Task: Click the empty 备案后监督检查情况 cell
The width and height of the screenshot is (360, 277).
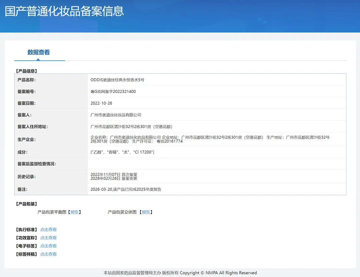Action: (217, 164)
